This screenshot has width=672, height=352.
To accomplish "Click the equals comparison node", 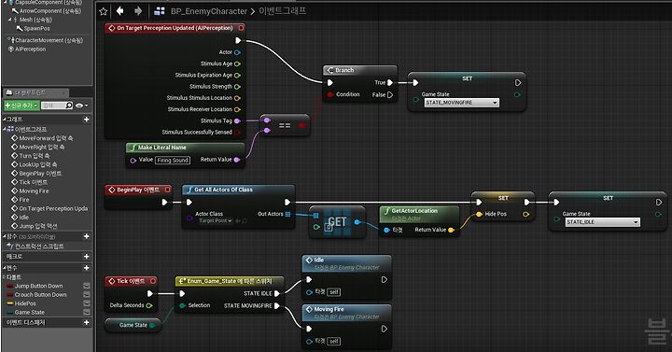I will click(x=285, y=125).
